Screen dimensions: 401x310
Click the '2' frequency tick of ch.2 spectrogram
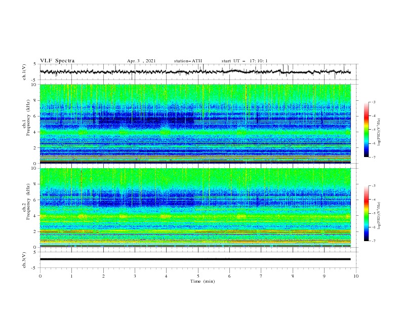point(35,231)
